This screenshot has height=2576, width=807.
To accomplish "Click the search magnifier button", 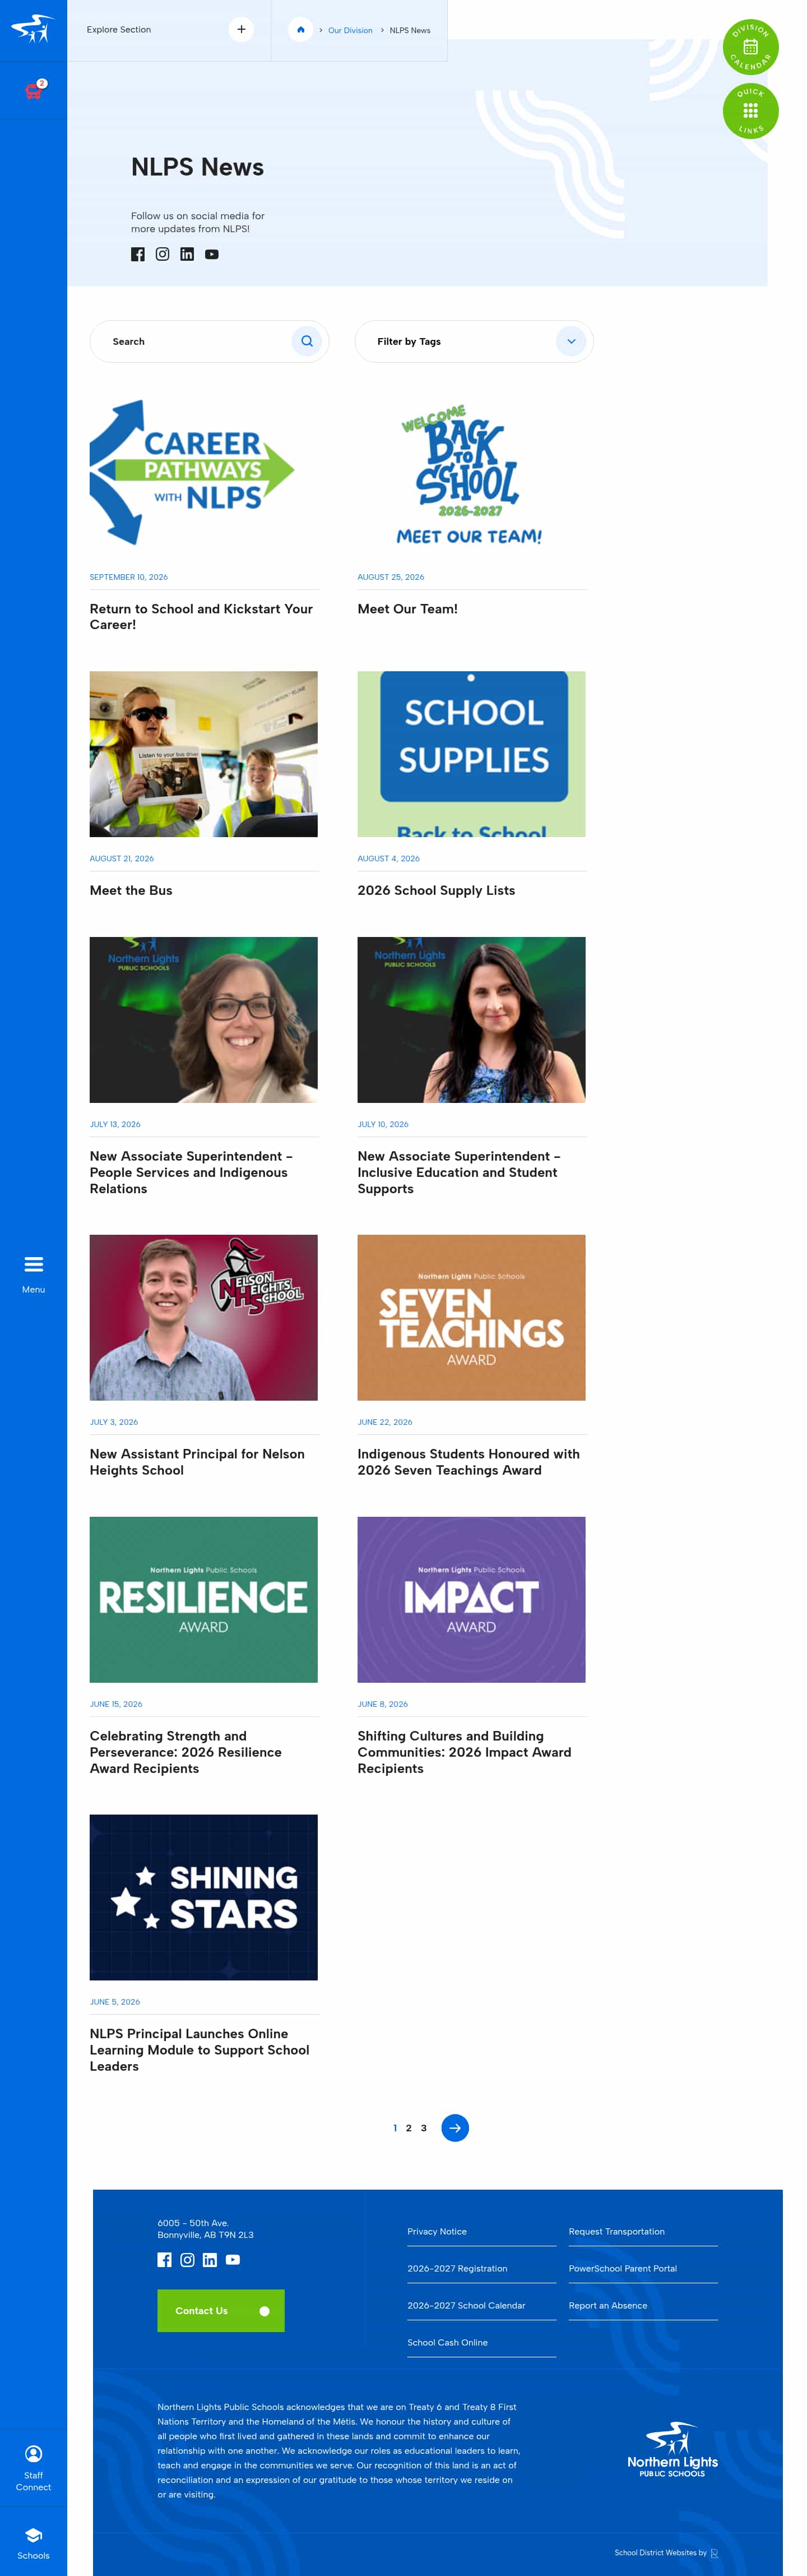I will pyautogui.click(x=307, y=341).
